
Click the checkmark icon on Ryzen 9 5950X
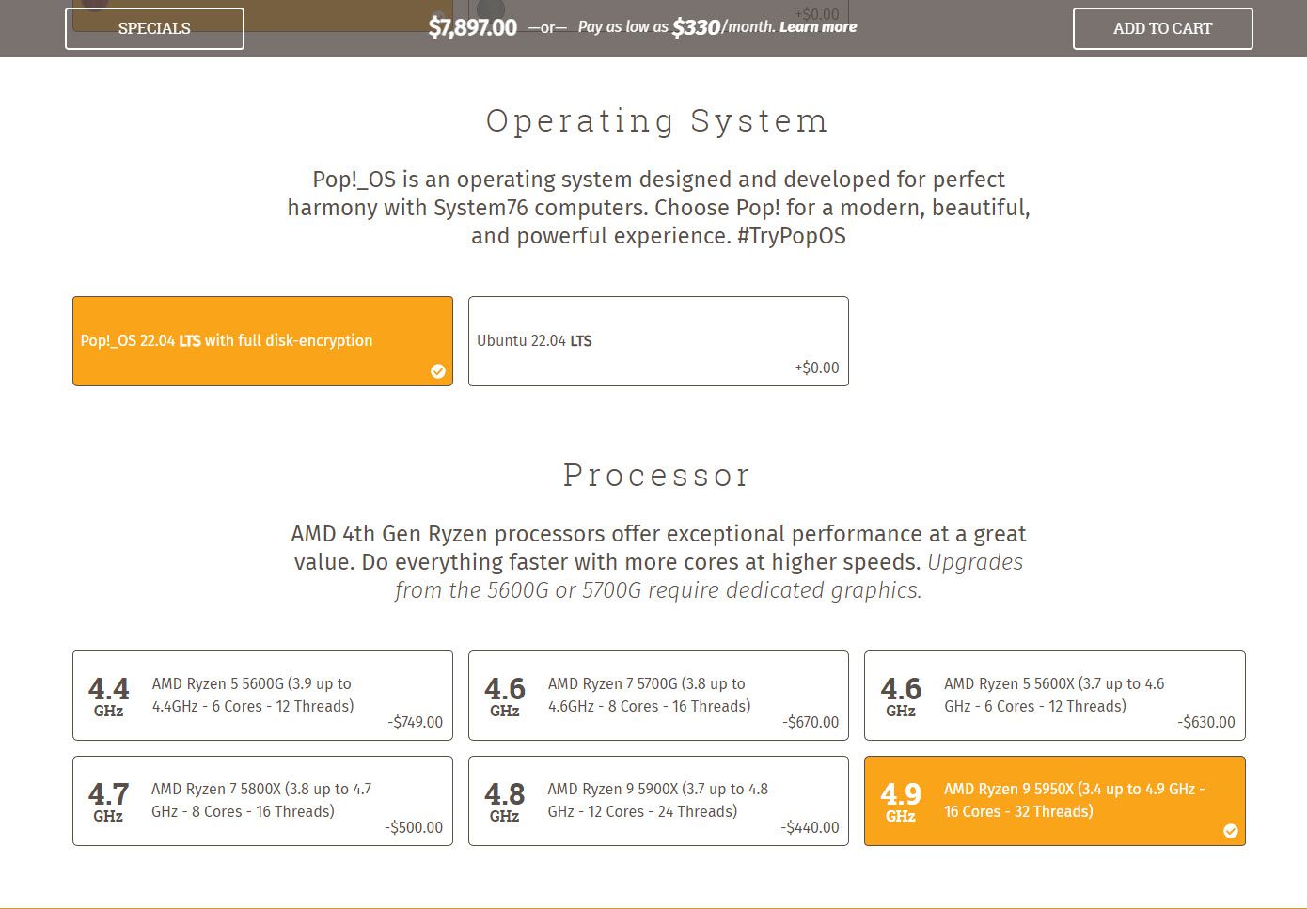[1230, 831]
